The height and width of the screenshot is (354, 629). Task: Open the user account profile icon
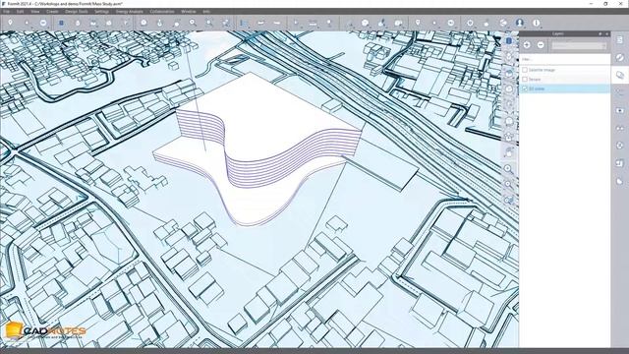click(x=520, y=23)
